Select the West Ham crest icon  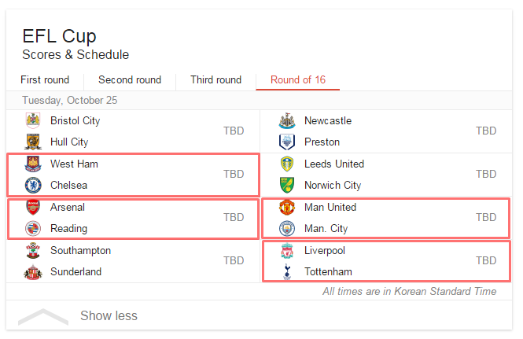point(33,164)
